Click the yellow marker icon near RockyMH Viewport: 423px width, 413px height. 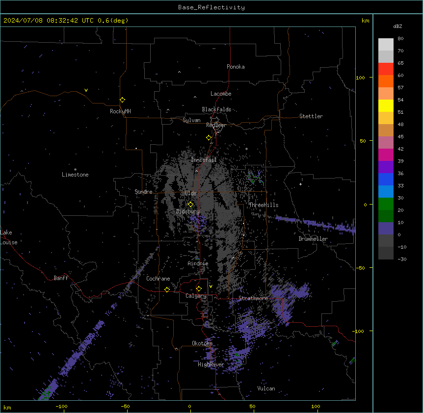pos(122,100)
